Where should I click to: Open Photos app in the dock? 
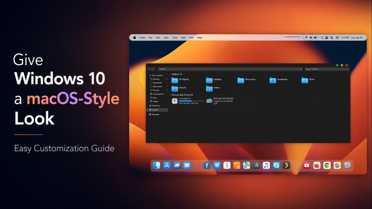[x=337, y=165]
